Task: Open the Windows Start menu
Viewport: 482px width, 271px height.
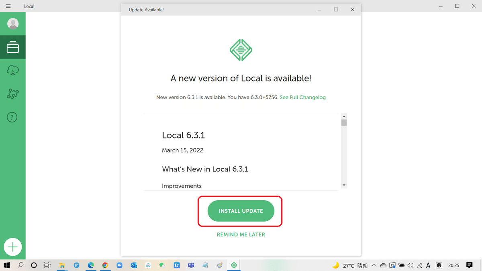Action: click(7, 265)
